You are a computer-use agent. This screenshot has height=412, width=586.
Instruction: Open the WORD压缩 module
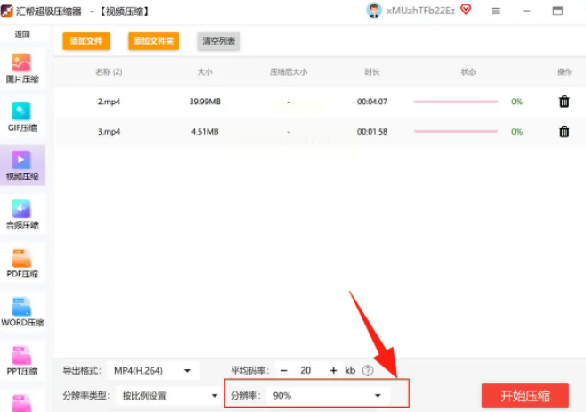[22, 312]
